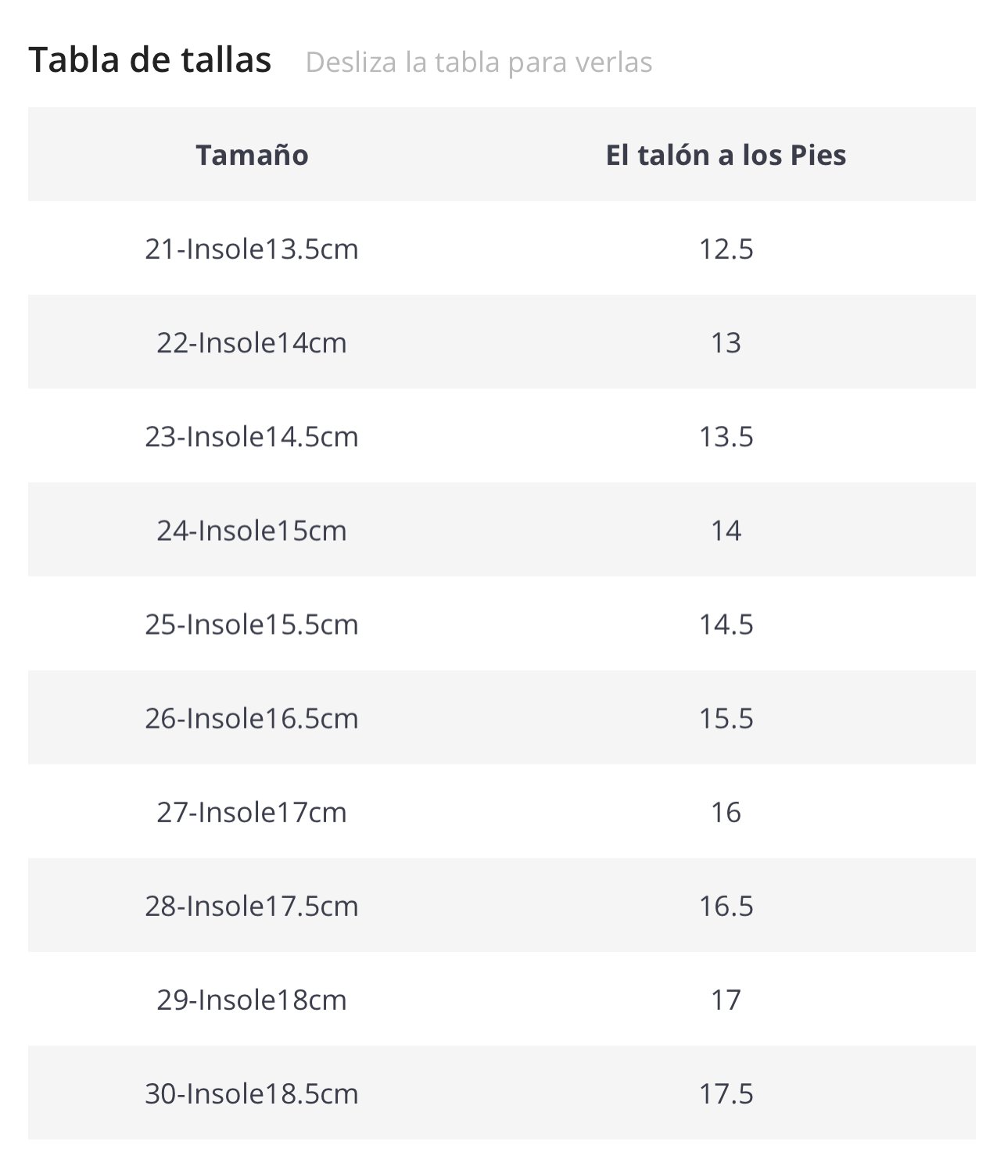Select the 21-Insole13.5cm size cell
The width and height of the screenshot is (1004, 1152).
tap(252, 249)
